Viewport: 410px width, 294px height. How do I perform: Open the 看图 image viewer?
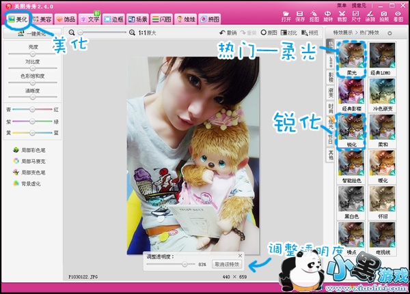398,16
